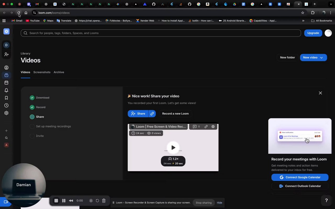Open the profile icon in sidebar
The width and height of the screenshot is (335, 209).
tap(7, 68)
